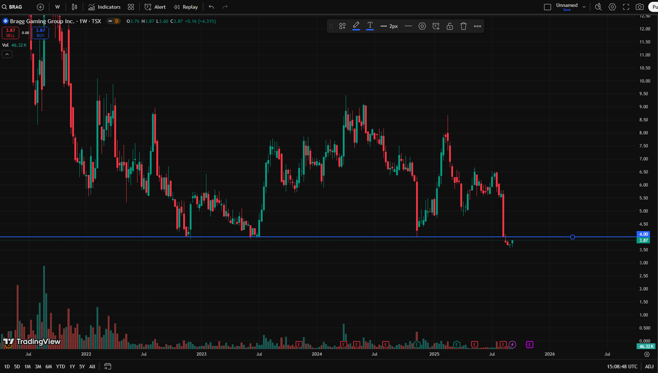Expand the Unnamed layout dropdown arrow
658x373 pixels.
click(x=584, y=7)
